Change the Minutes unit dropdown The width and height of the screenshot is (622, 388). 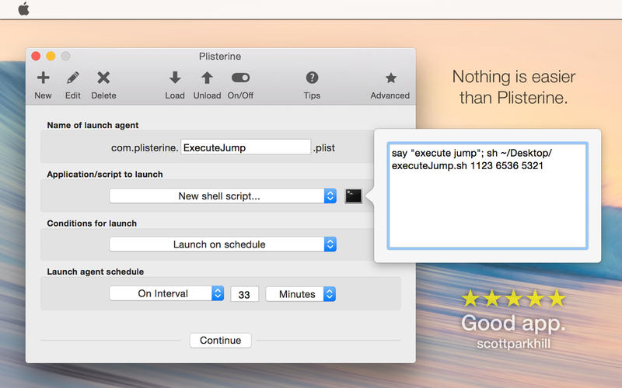[300, 294]
